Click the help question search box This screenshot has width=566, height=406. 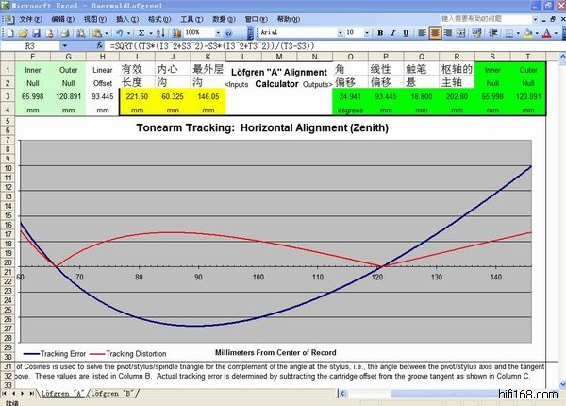pyautogui.click(x=486, y=18)
